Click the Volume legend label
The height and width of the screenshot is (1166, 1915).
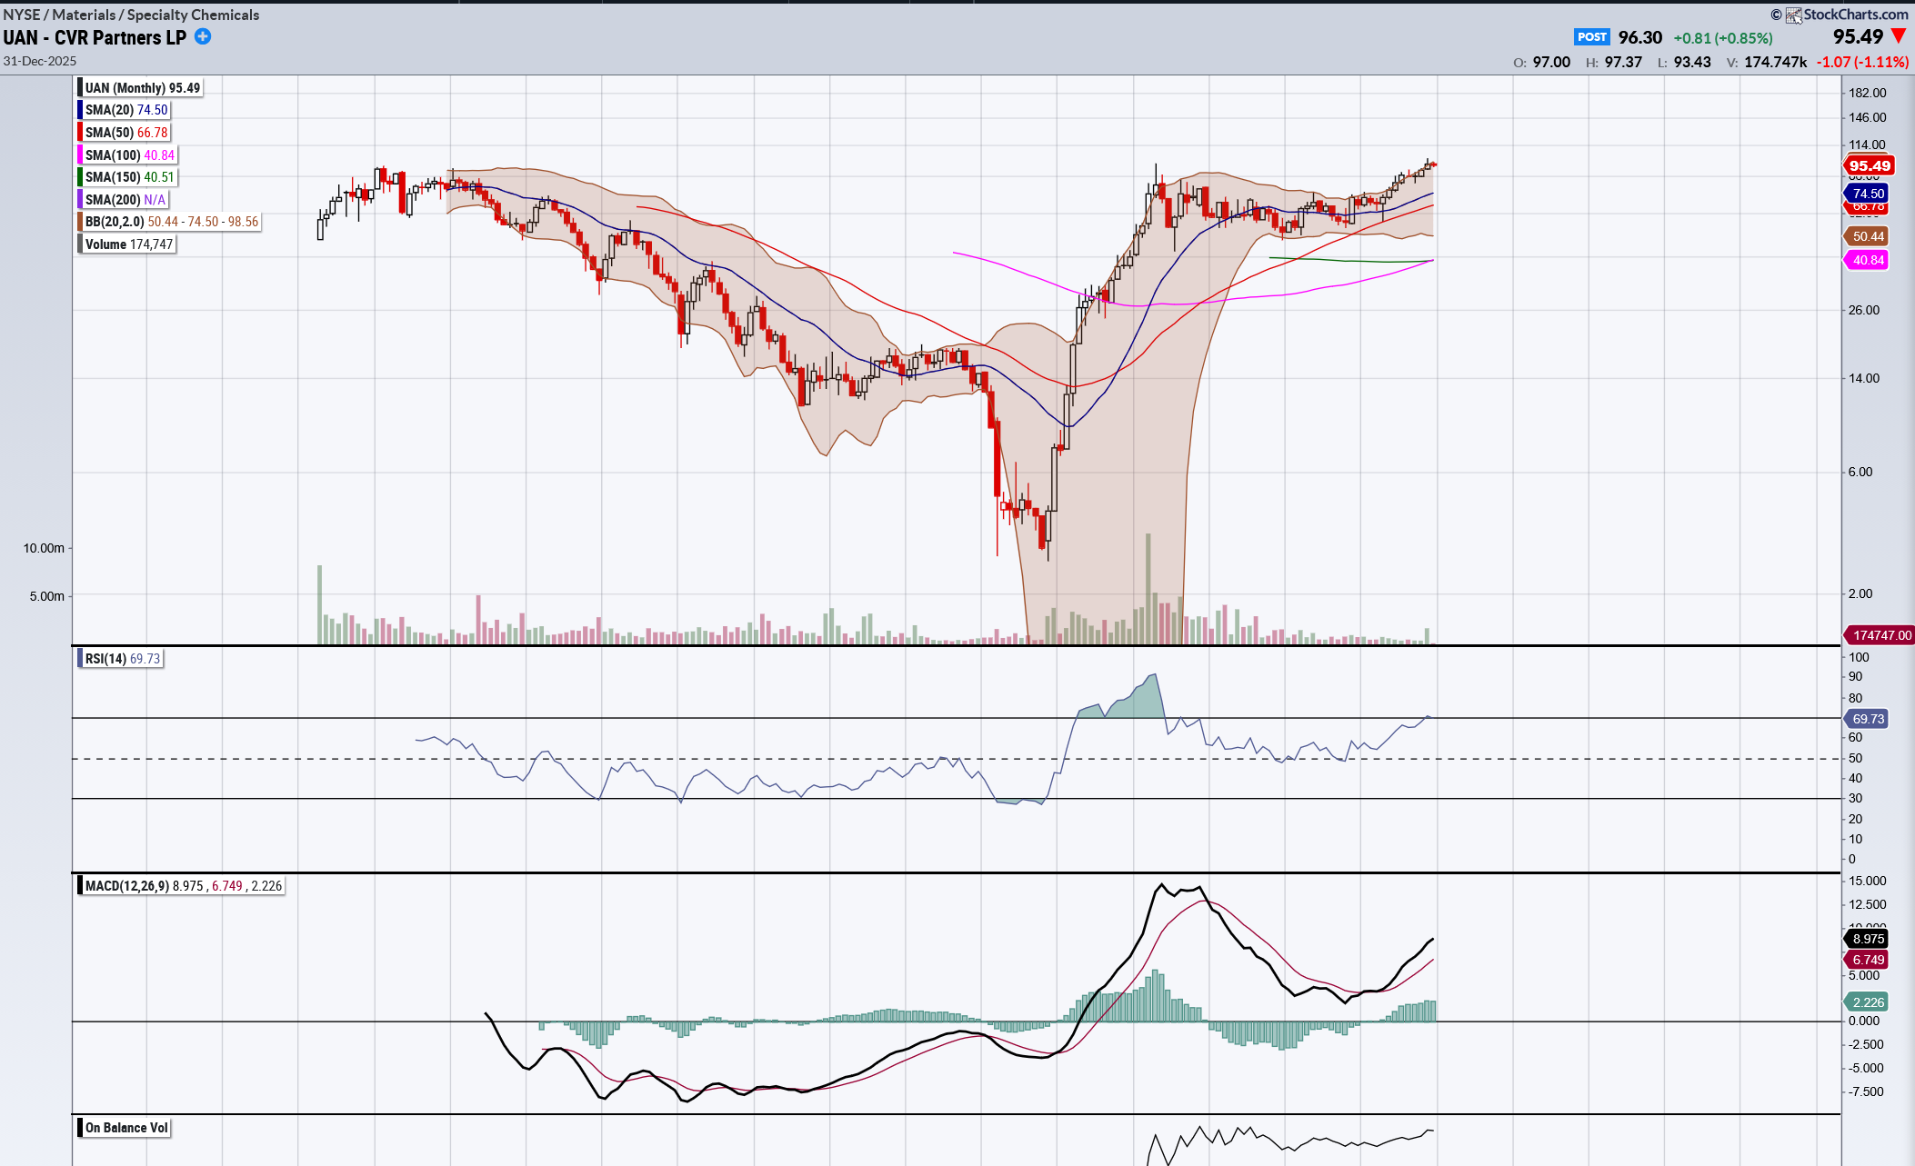coord(127,244)
